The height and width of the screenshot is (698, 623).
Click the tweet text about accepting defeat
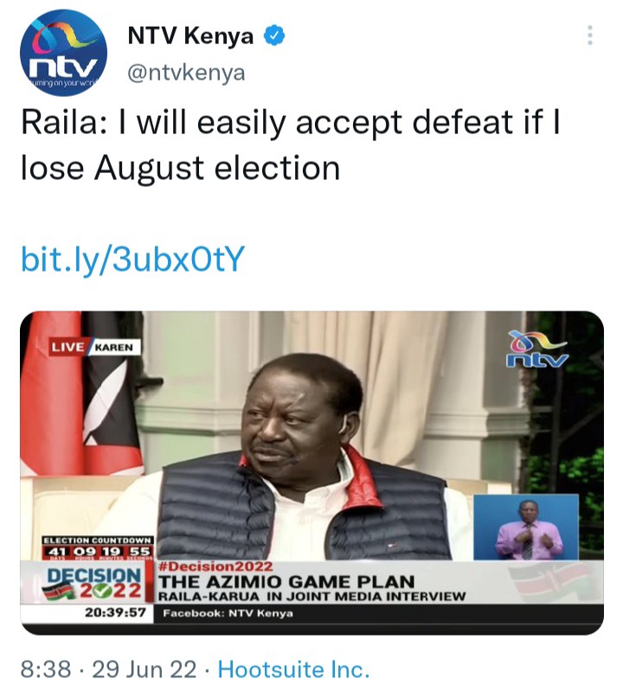tap(291, 144)
